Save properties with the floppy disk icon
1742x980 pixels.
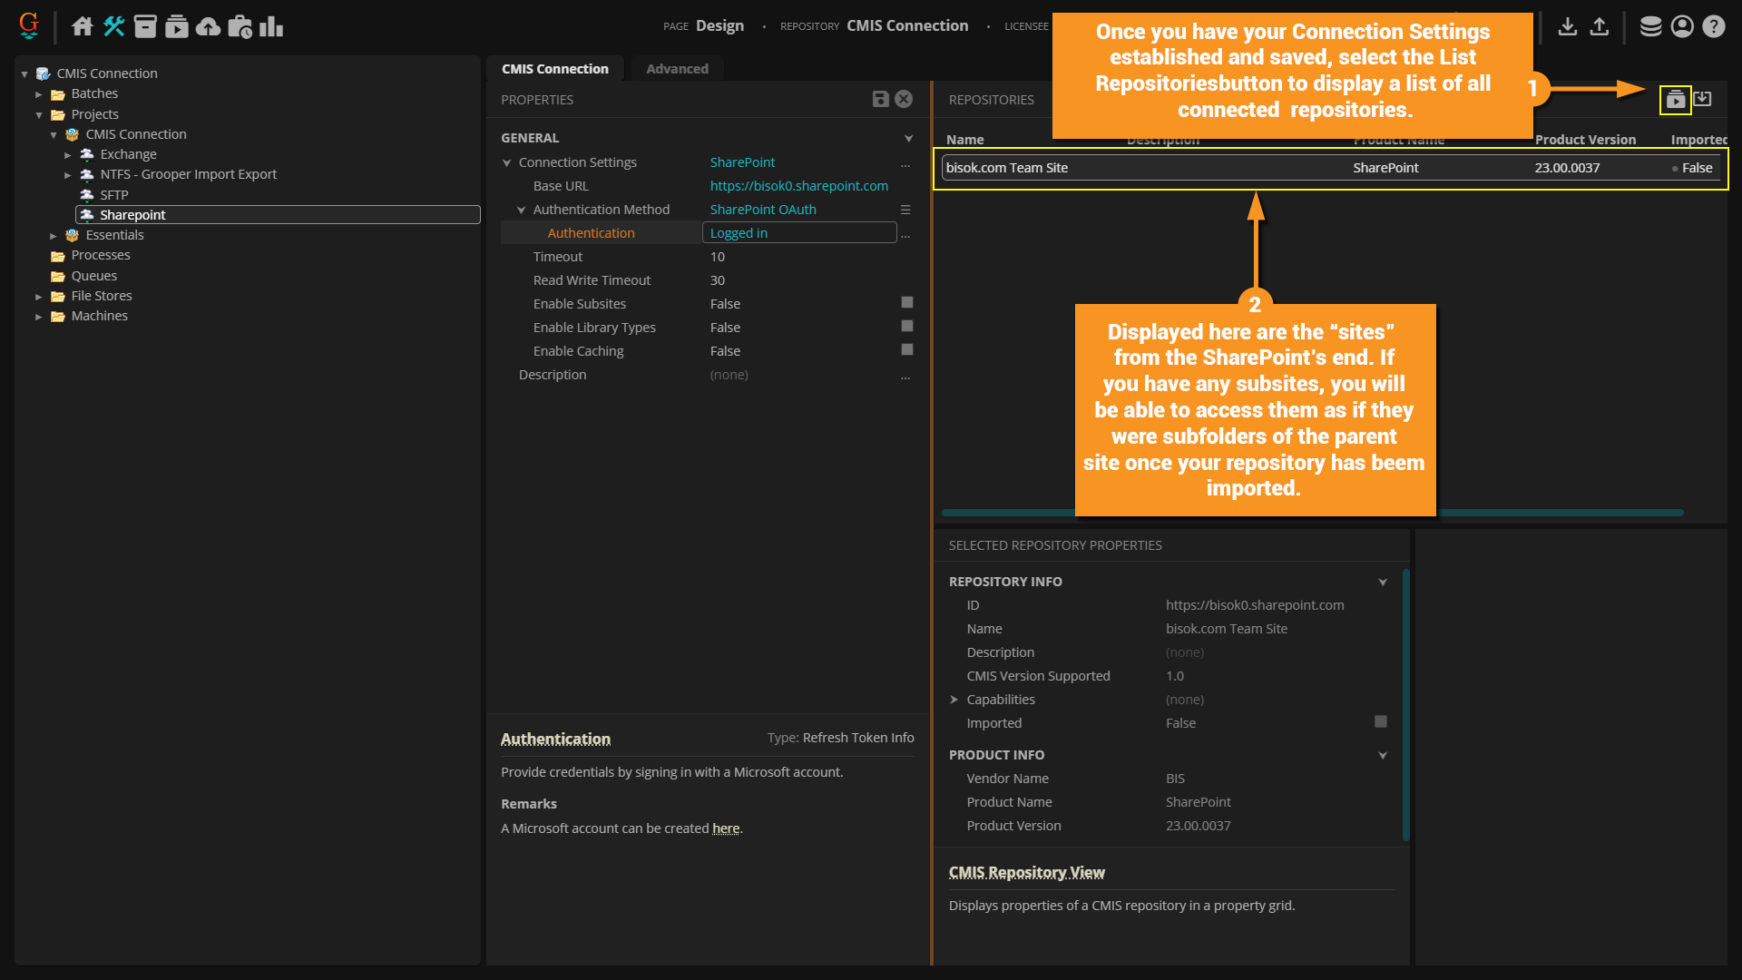[x=880, y=99]
